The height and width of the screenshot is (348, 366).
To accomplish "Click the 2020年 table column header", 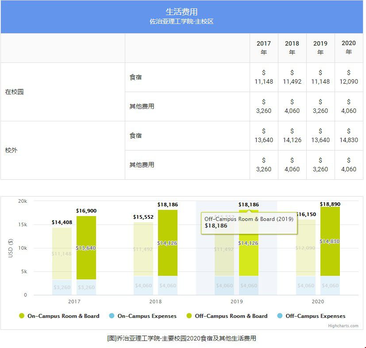I will click(x=349, y=48).
